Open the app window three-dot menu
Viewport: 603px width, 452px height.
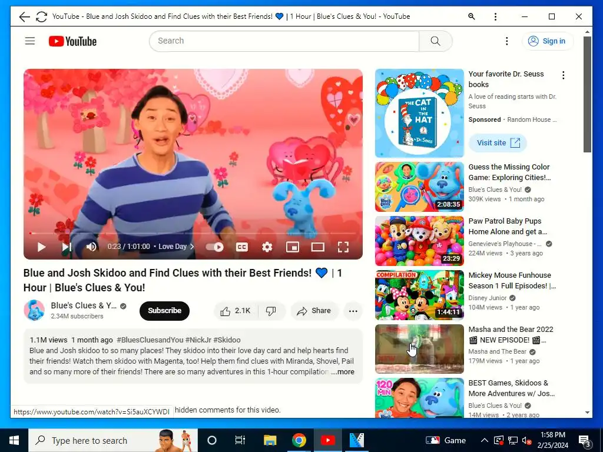point(495,16)
